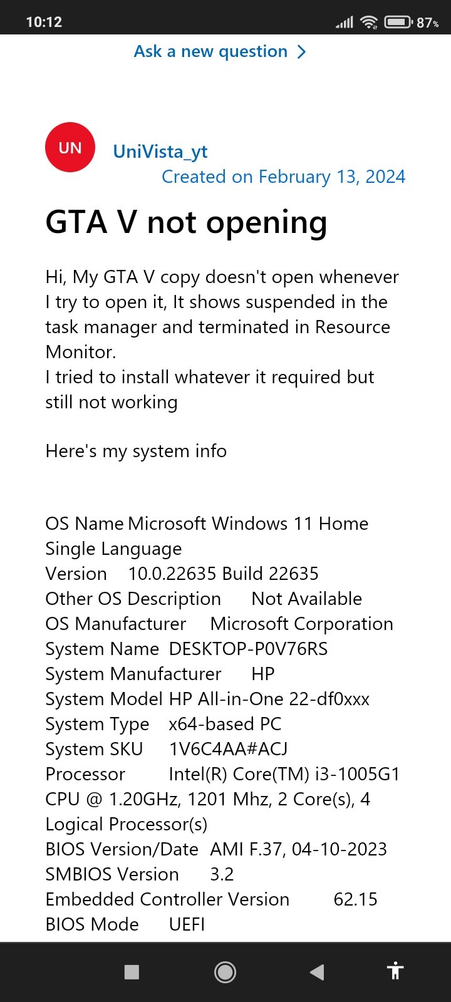
Task: Open the accessibility shortcut icon
Action: pyautogui.click(x=395, y=972)
